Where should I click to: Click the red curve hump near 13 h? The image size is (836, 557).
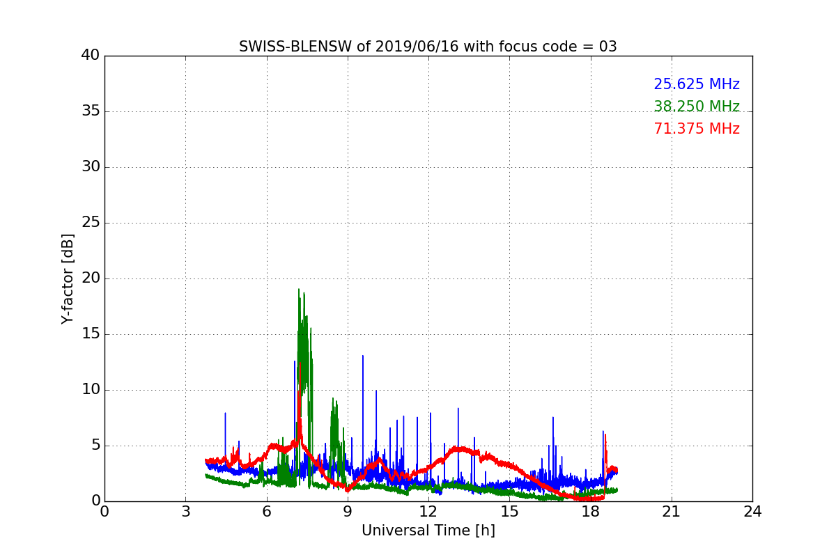457,450
